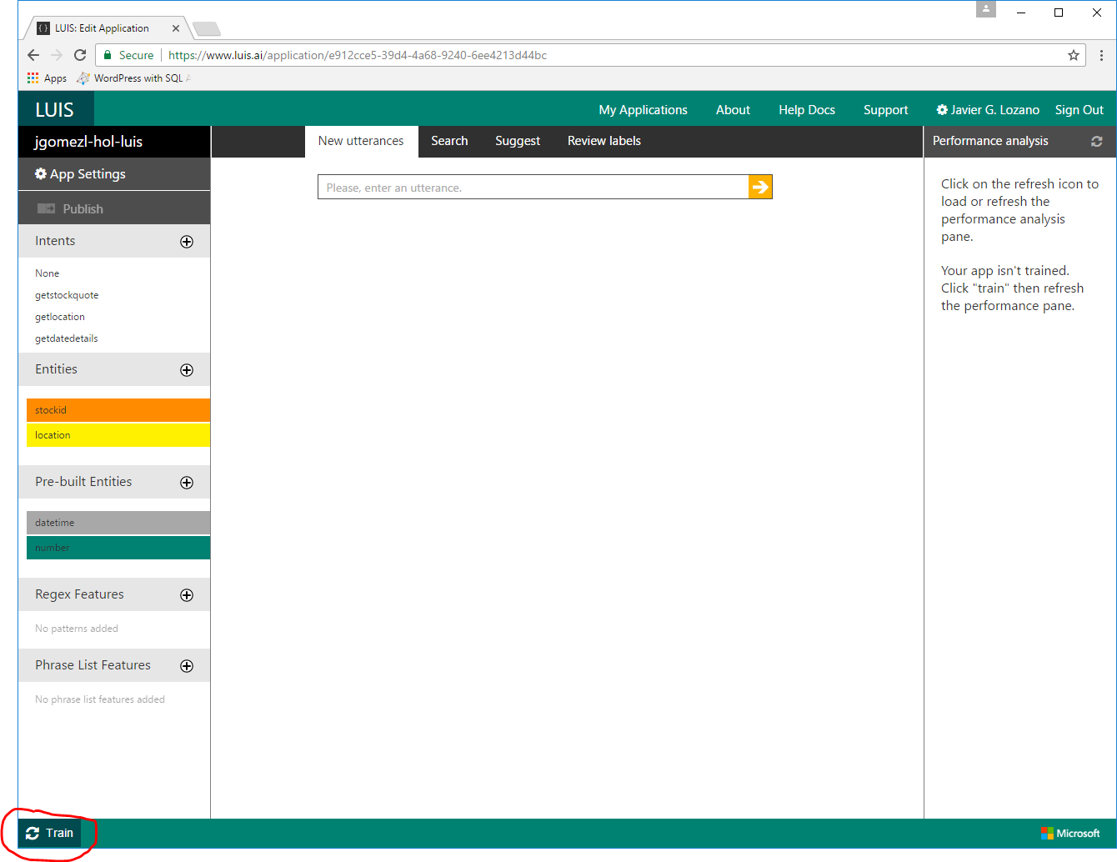This screenshot has width=1117, height=862.
Task: Switch to the Search tab
Action: coord(449,141)
